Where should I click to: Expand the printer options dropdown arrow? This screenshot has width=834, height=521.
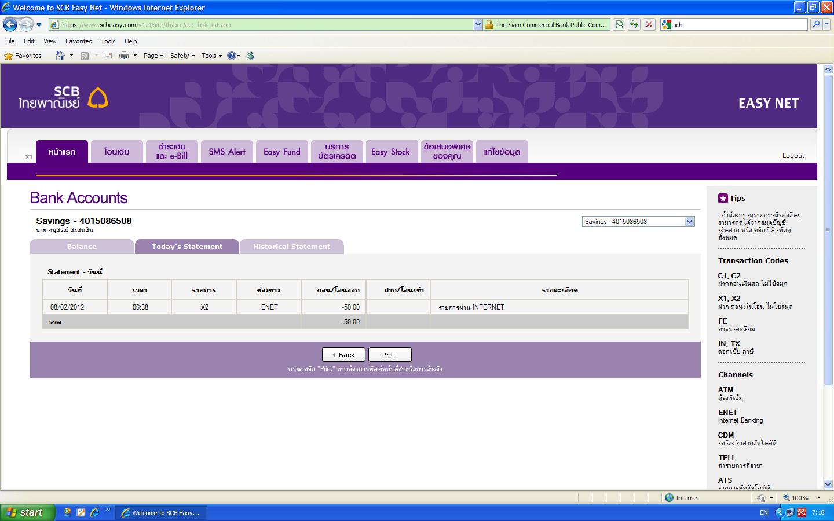pos(135,56)
